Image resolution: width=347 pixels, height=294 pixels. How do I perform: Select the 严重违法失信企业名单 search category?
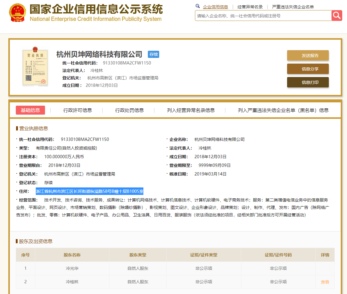click(x=293, y=7)
